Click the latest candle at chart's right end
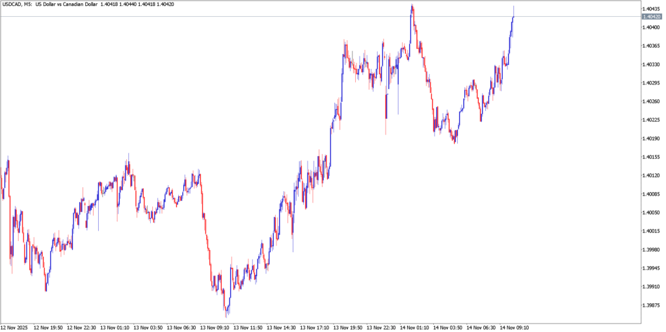The image size is (666, 332). 514,14
